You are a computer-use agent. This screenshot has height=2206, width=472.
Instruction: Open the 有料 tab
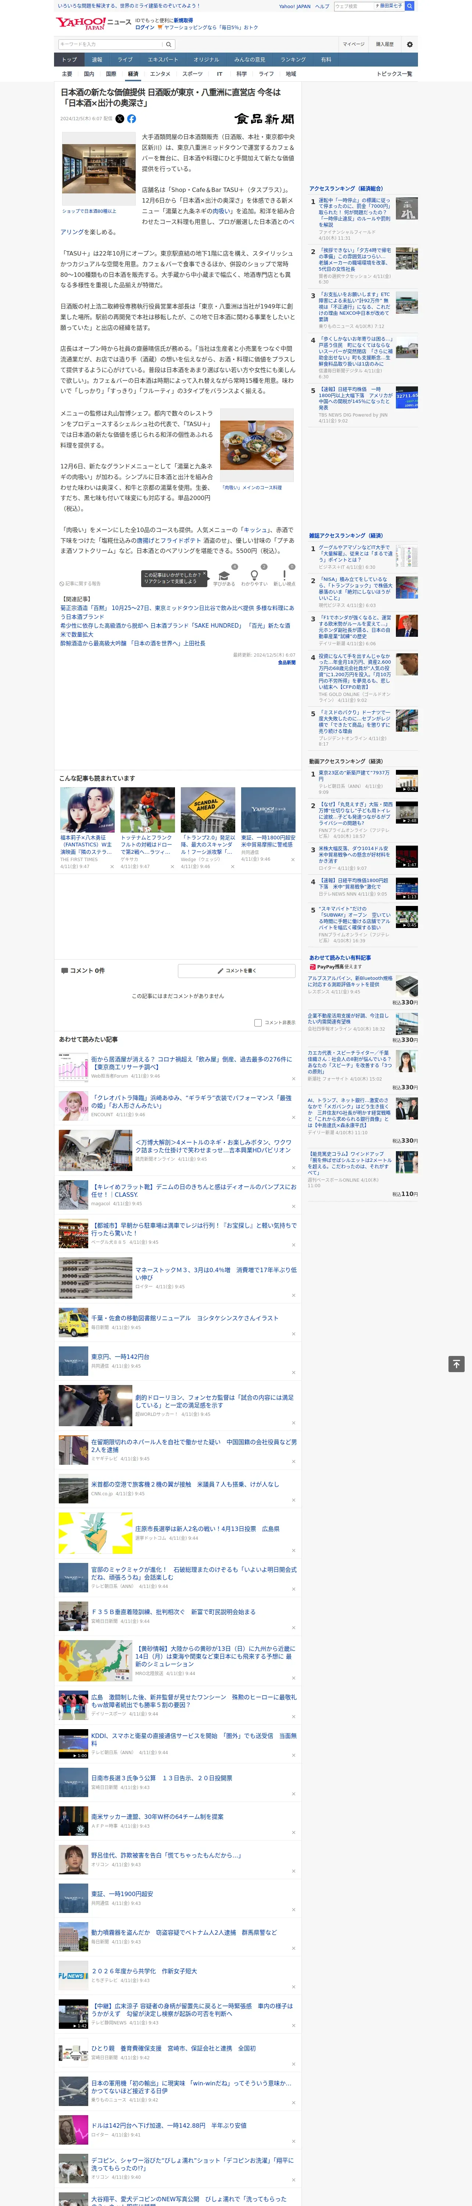click(x=326, y=60)
